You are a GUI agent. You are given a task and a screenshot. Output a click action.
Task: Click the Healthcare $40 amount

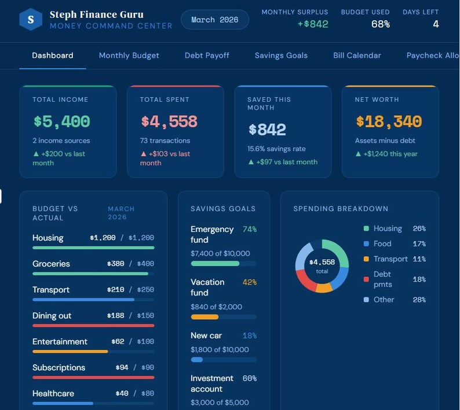pos(122,393)
